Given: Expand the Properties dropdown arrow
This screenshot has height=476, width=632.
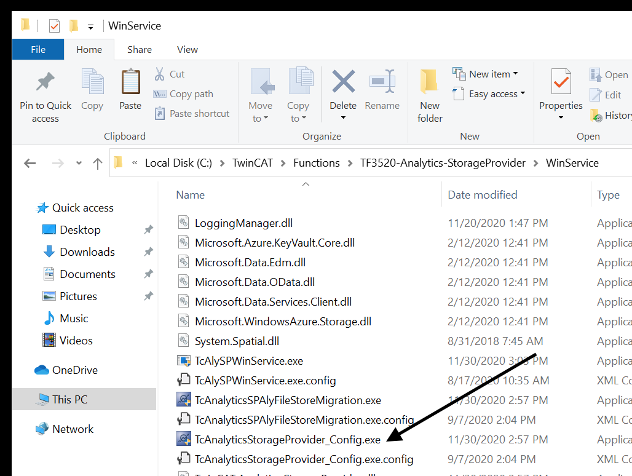Looking at the screenshot, I should pos(561,117).
